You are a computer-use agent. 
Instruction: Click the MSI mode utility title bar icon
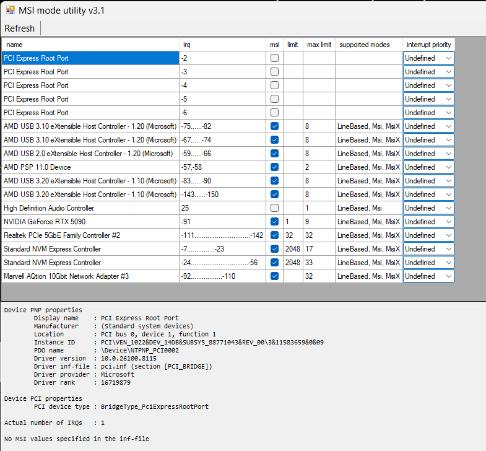(x=11, y=11)
